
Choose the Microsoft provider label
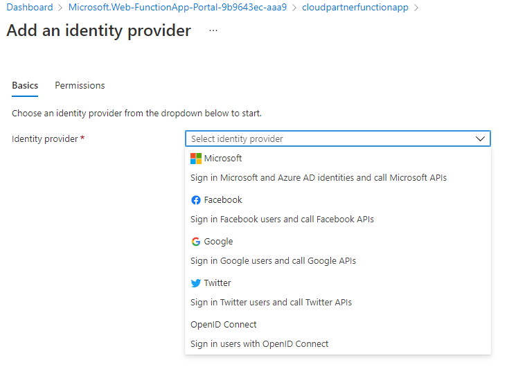coord(223,159)
